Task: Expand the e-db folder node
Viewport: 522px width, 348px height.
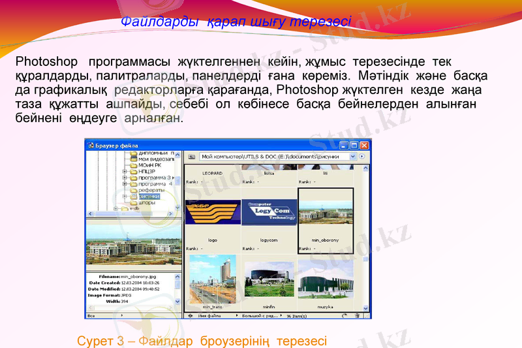Action: click(x=115, y=209)
